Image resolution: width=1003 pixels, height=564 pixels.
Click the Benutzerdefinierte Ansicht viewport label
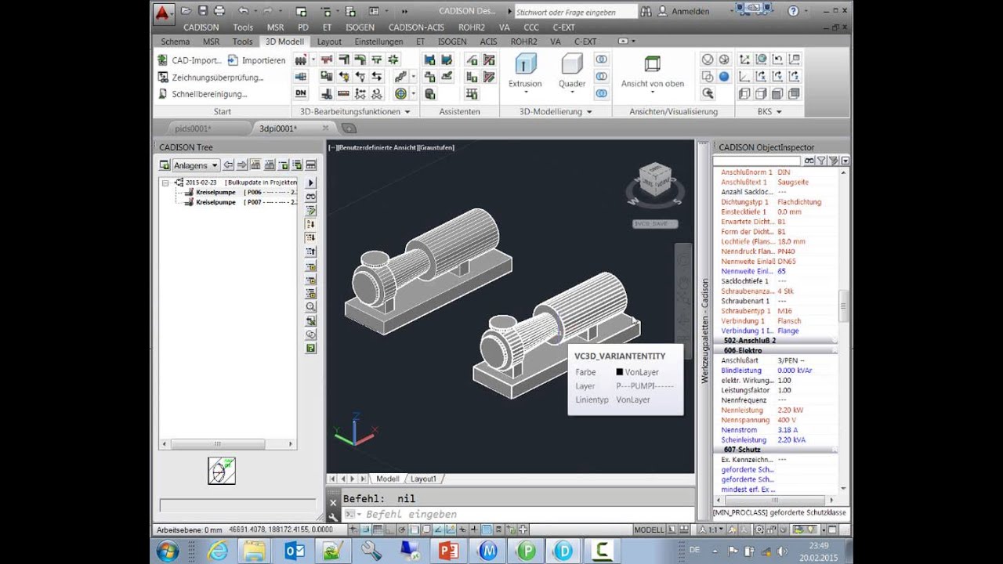(377, 147)
